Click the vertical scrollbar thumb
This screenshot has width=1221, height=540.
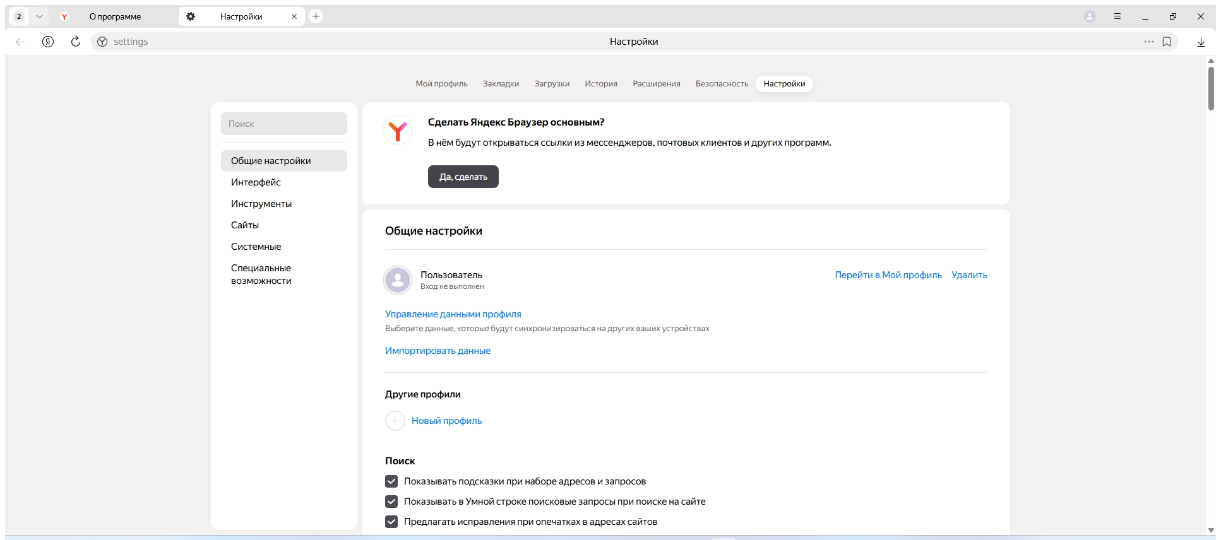click(x=1211, y=88)
